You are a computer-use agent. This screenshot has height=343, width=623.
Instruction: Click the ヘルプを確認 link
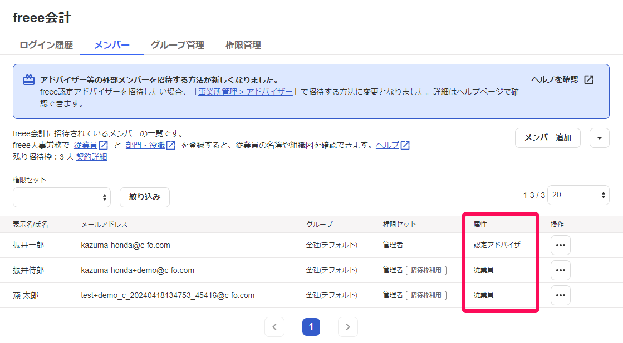click(x=555, y=79)
